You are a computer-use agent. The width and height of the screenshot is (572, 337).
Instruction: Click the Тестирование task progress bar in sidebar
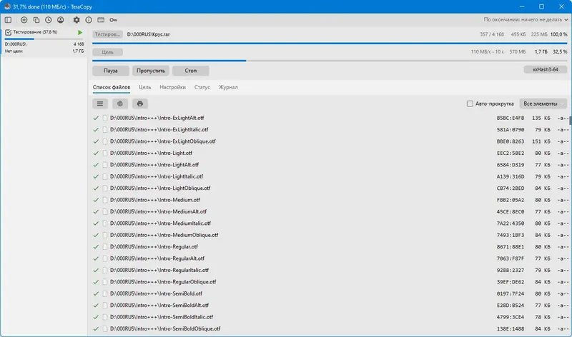click(x=44, y=39)
